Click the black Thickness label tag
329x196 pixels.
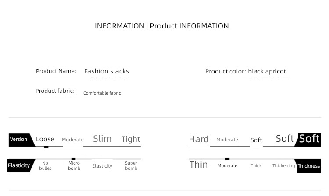308,166
